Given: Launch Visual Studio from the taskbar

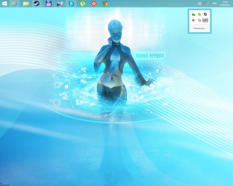Looking at the screenshot, I should [60, 4].
